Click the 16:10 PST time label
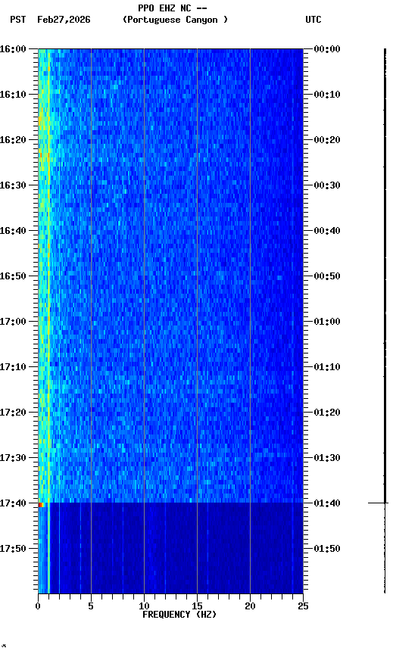This screenshot has width=418, height=654. (x=13, y=95)
